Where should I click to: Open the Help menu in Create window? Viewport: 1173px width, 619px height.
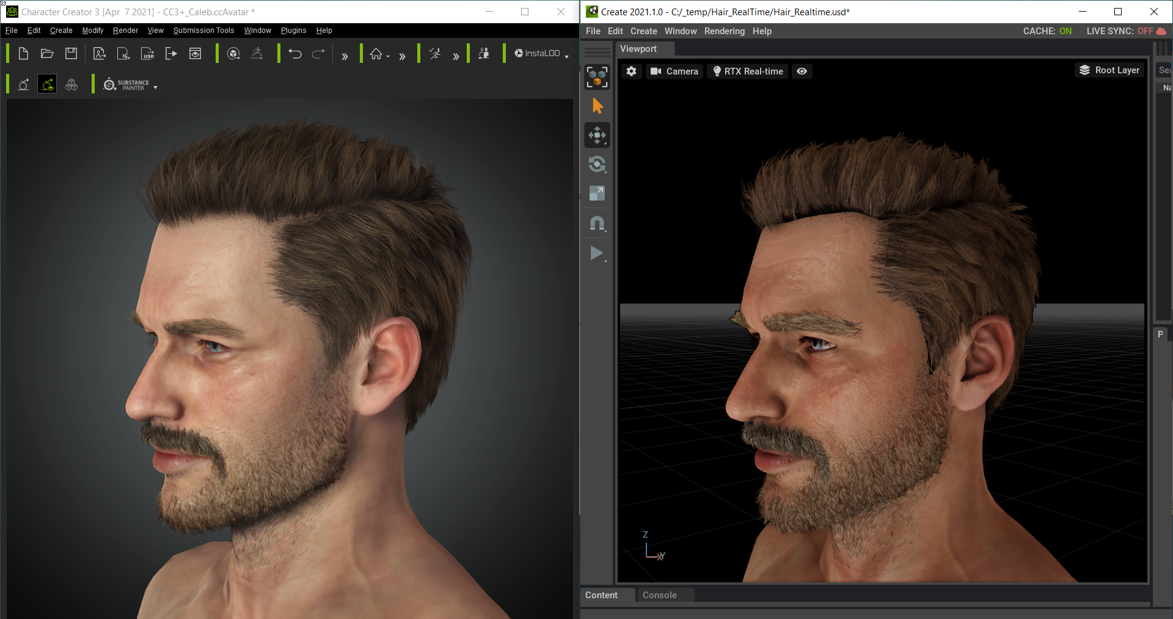click(x=762, y=31)
